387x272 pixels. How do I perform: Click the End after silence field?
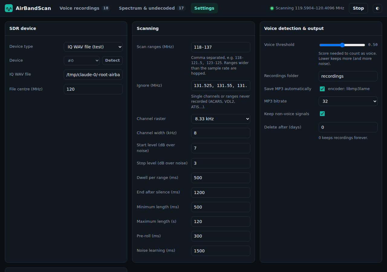coord(221,193)
